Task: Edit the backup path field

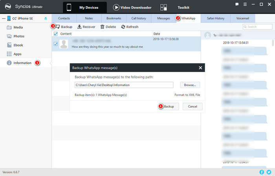Action: pos(124,85)
